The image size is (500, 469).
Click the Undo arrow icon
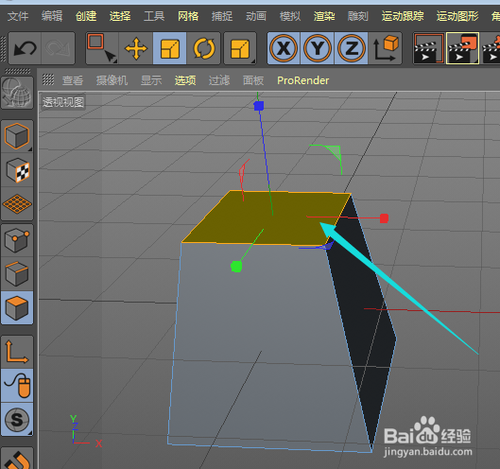coord(25,48)
